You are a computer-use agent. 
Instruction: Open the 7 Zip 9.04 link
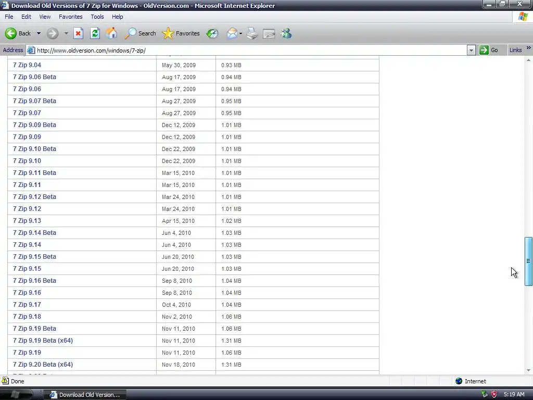point(27,65)
